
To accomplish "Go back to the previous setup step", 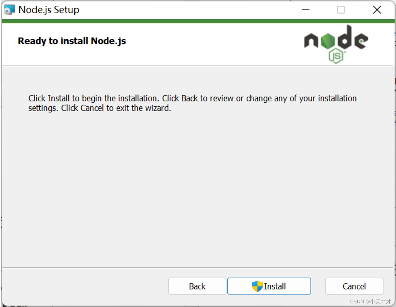I will tap(197, 286).
